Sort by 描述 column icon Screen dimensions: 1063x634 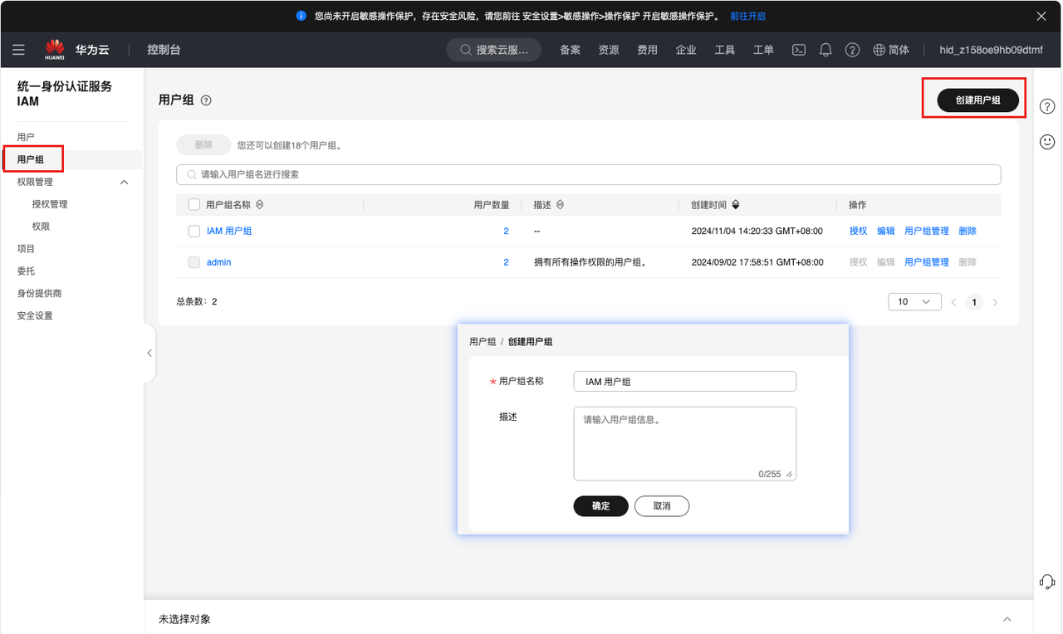(560, 204)
